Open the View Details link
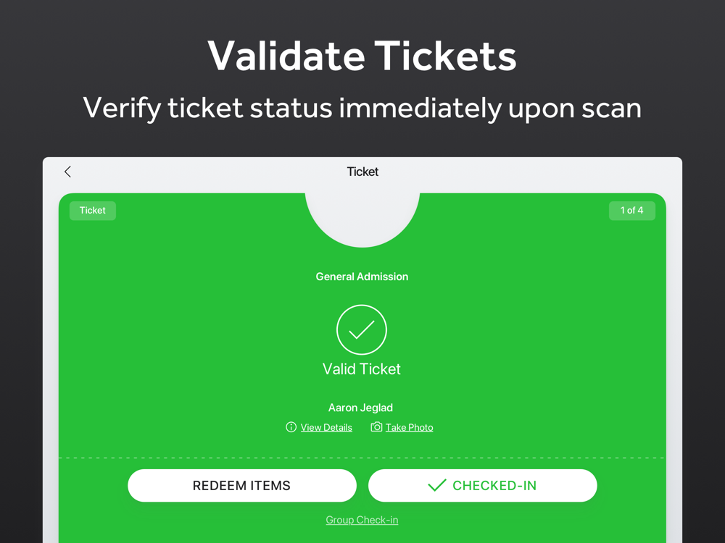 (326, 428)
